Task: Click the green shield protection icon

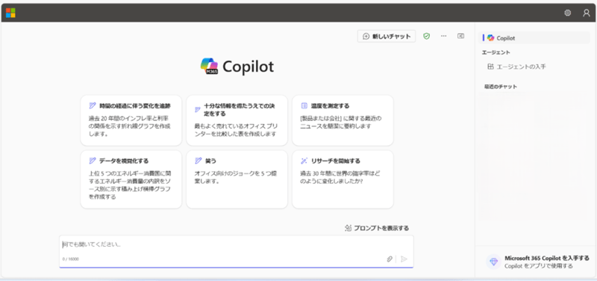Action: pyautogui.click(x=426, y=36)
